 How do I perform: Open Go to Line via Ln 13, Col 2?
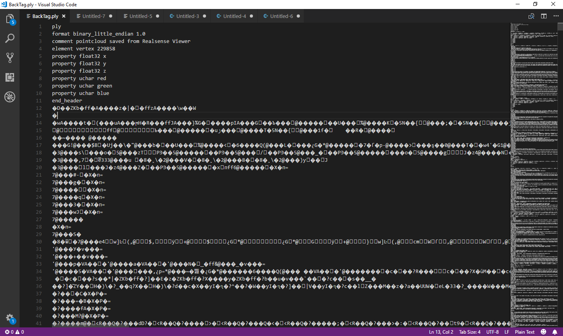coord(441,331)
